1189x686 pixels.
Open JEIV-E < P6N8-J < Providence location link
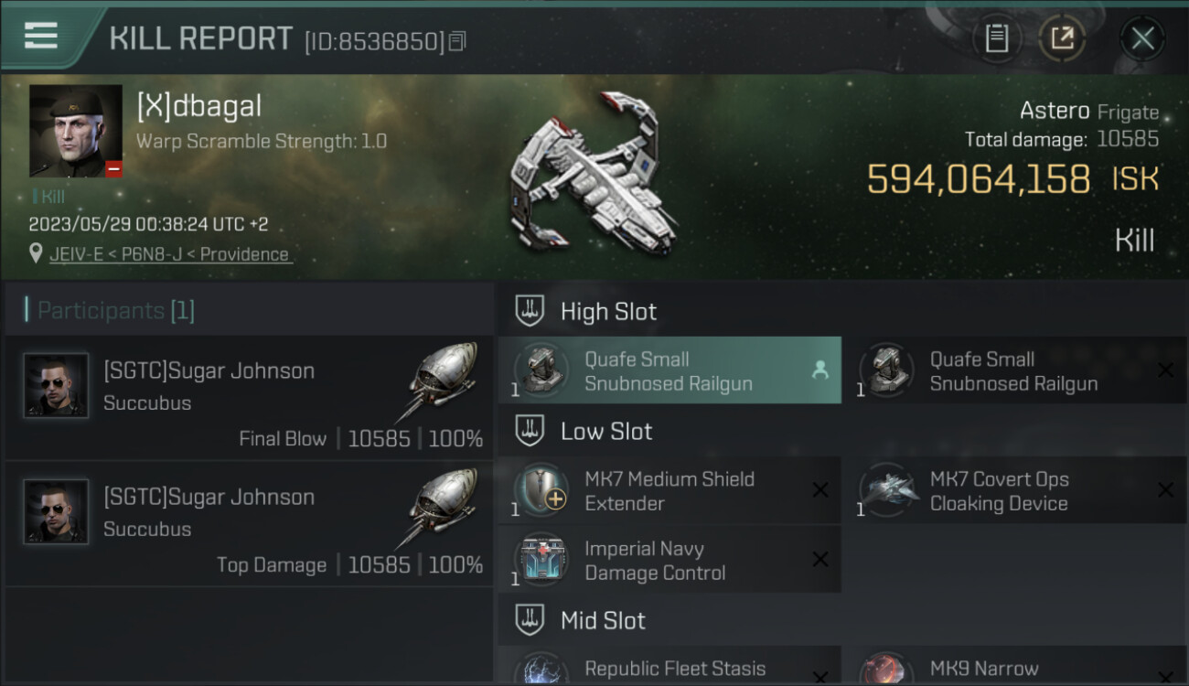tap(168, 254)
